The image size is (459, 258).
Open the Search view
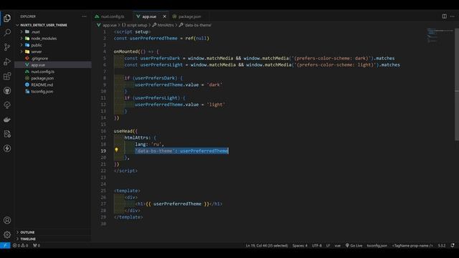click(x=7, y=32)
